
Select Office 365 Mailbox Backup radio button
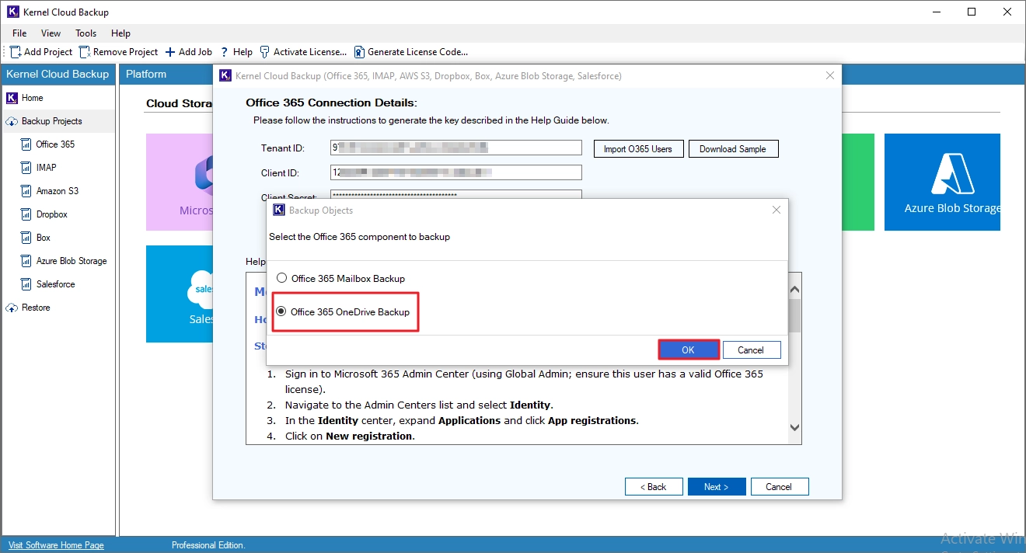click(x=282, y=278)
